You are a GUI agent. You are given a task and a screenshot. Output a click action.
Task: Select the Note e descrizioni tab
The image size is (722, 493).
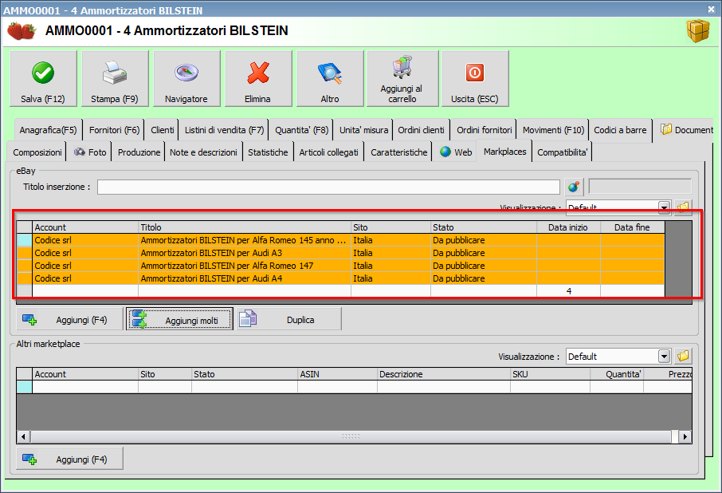click(x=203, y=152)
